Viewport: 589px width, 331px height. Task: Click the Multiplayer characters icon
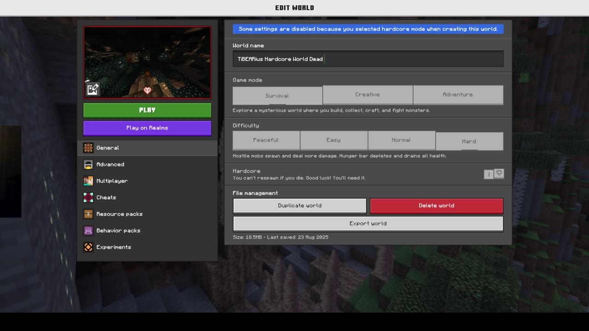tap(88, 181)
